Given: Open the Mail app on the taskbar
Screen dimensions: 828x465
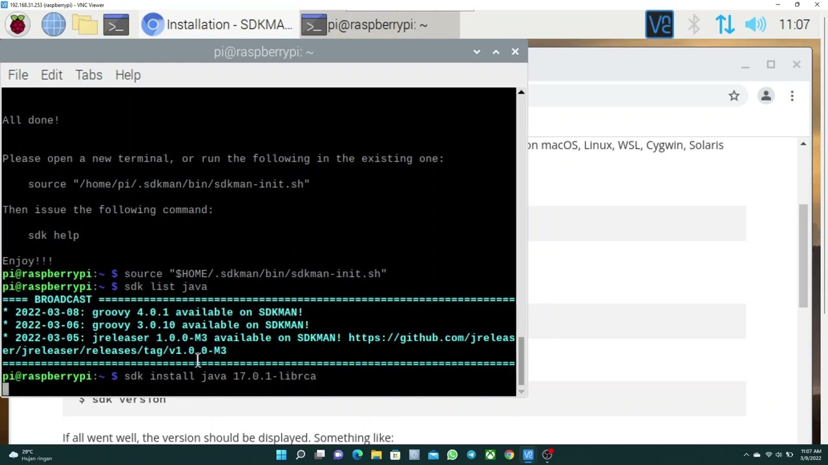Looking at the screenshot, I should pyautogui.click(x=433, y=455).
